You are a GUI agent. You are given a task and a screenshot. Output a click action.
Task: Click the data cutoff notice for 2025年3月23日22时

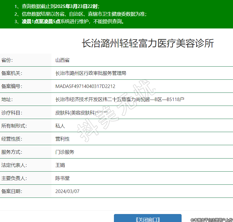tap(61, 6)
